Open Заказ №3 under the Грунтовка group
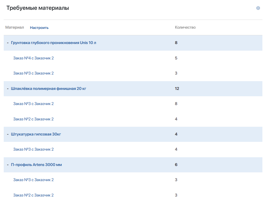The image size is (264, 201). click(x=33, y=73)
